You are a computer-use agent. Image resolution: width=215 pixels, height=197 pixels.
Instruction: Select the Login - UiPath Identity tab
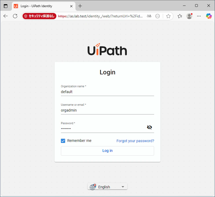[x=44, y=6]
